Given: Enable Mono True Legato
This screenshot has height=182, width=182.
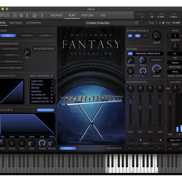Looking at the screenshot, I should (x=44, y=49).
